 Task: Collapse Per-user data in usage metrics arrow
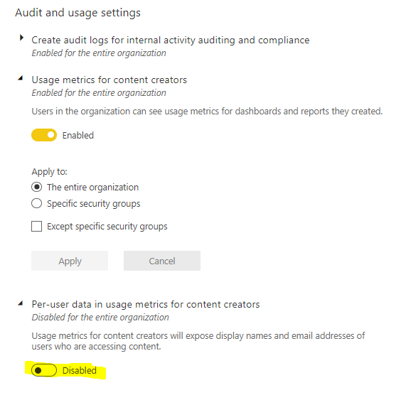point(21,303)
